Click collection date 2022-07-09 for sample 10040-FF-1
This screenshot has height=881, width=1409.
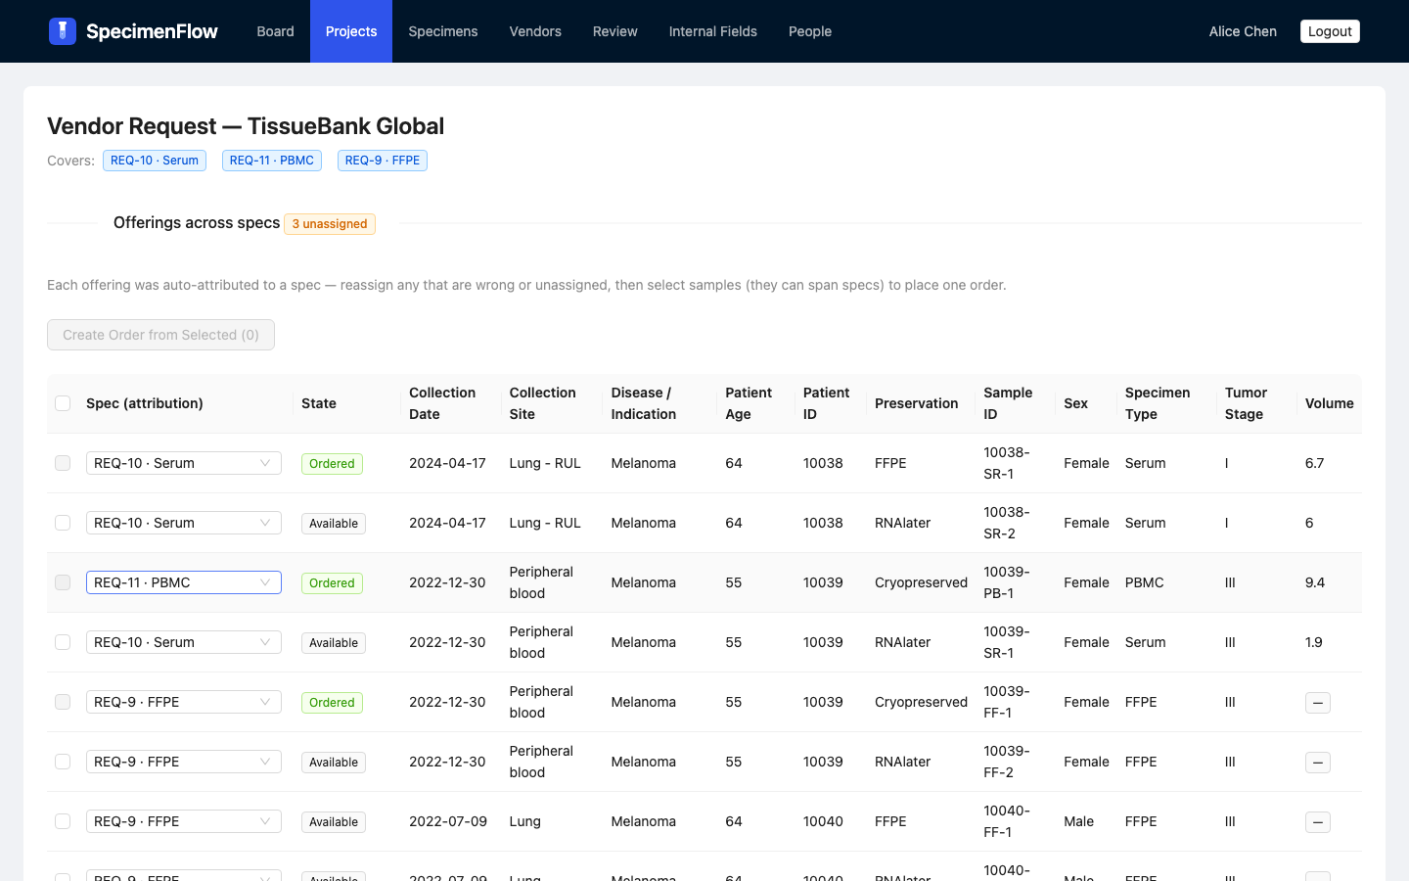point(448,821)
